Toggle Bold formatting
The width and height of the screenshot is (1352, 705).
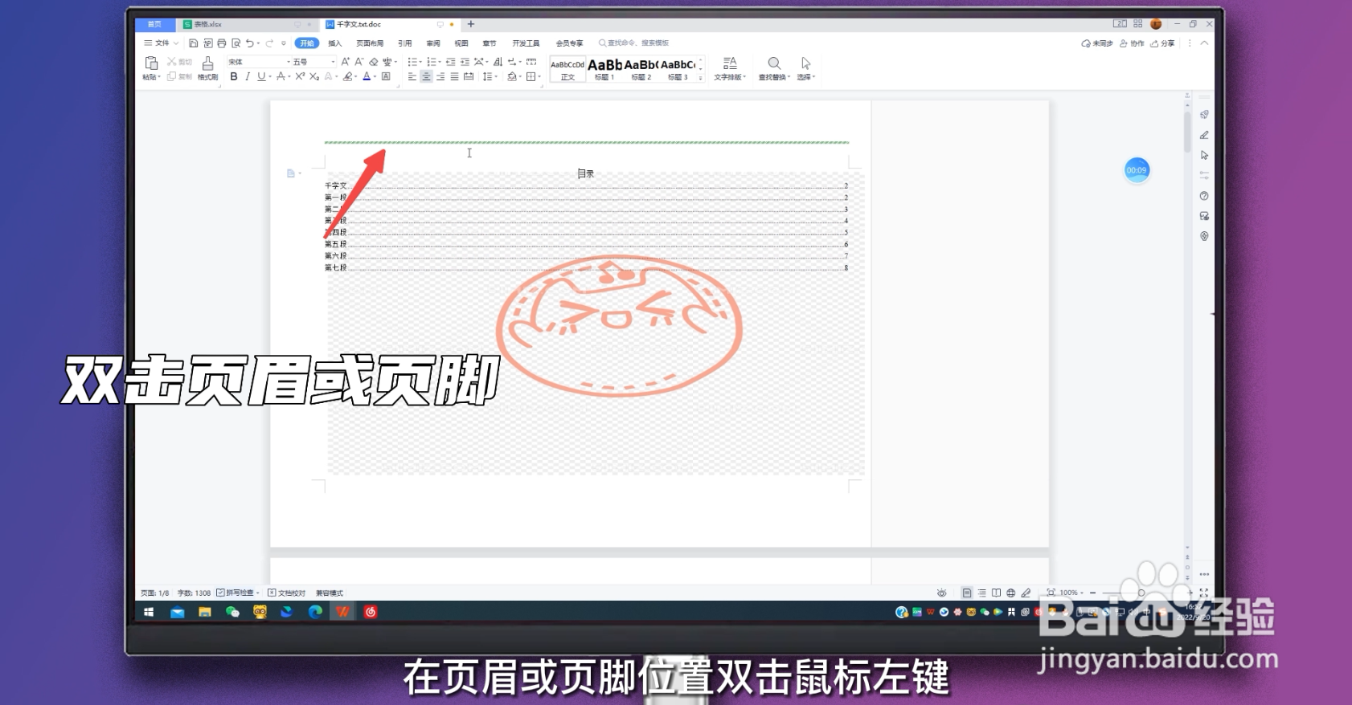tap(234, 77)
